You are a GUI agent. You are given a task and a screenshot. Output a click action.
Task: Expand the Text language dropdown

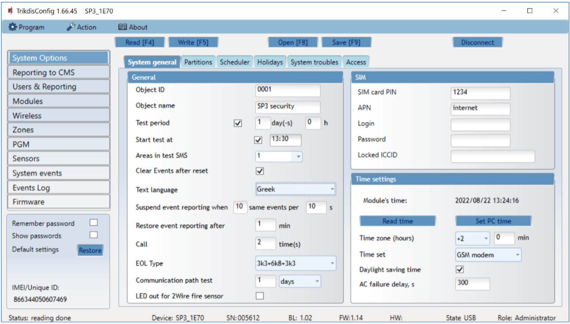[295, 189]
